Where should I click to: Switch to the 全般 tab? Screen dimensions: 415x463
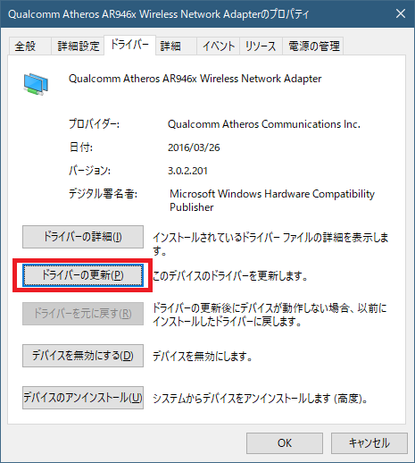pos(29,46)
